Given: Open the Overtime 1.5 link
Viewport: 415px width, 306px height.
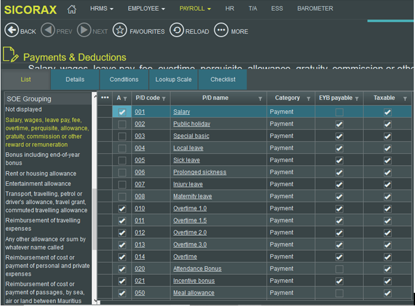Looking at the screenshot, I should click(x=189, y=221).
